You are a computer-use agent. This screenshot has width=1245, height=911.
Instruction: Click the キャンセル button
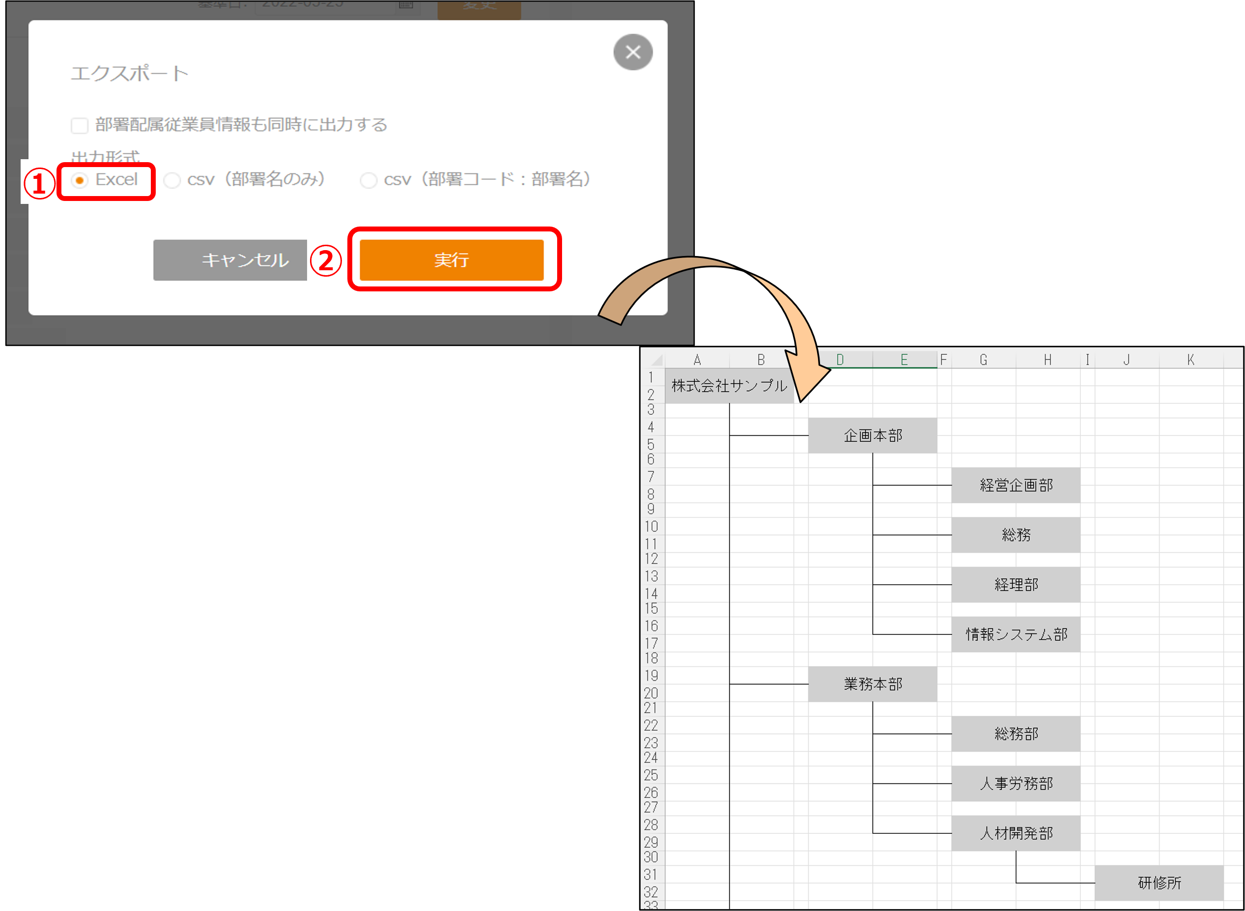tap(230, 260)
